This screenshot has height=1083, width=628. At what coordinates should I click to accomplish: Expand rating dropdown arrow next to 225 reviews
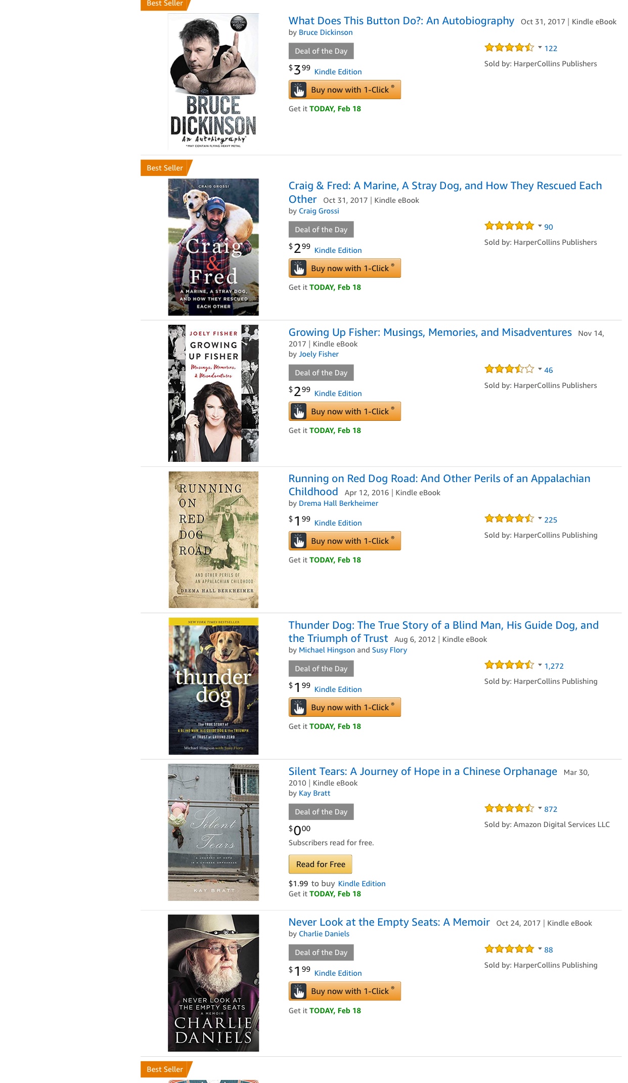540,519
